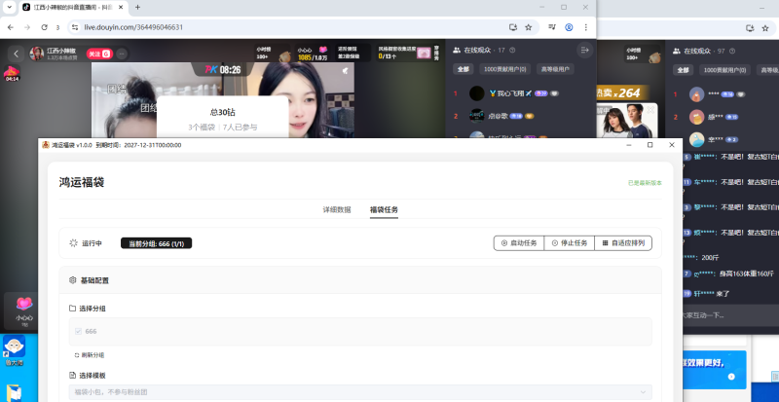779x402 pixels.
Task: Open the Chrome profile avatar
Action: coord(569,27)
